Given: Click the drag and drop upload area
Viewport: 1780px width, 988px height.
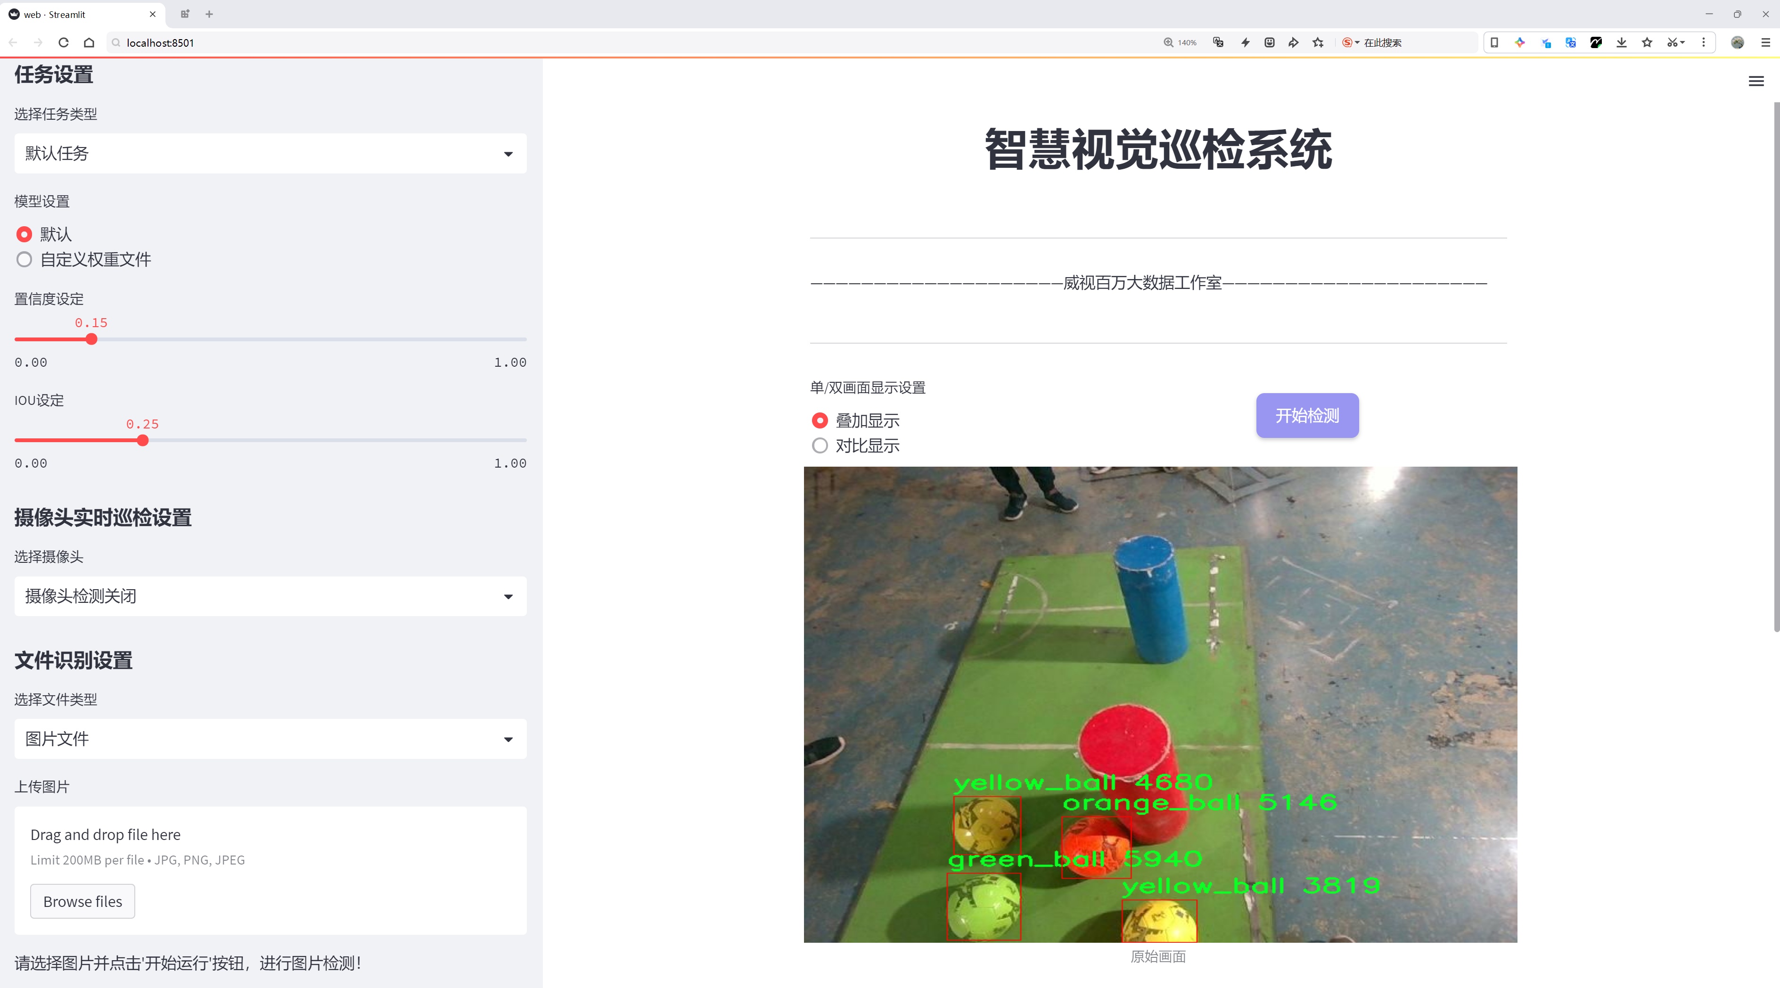Looking at the screenshot, I should point(270,871).
